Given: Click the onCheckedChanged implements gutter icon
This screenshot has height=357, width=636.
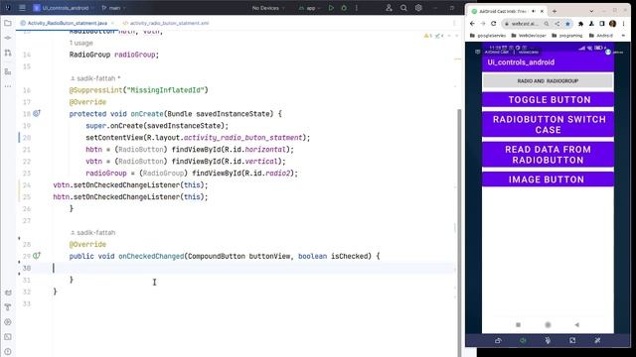Looking at the screenshot, I should click(x=37, y=256).
